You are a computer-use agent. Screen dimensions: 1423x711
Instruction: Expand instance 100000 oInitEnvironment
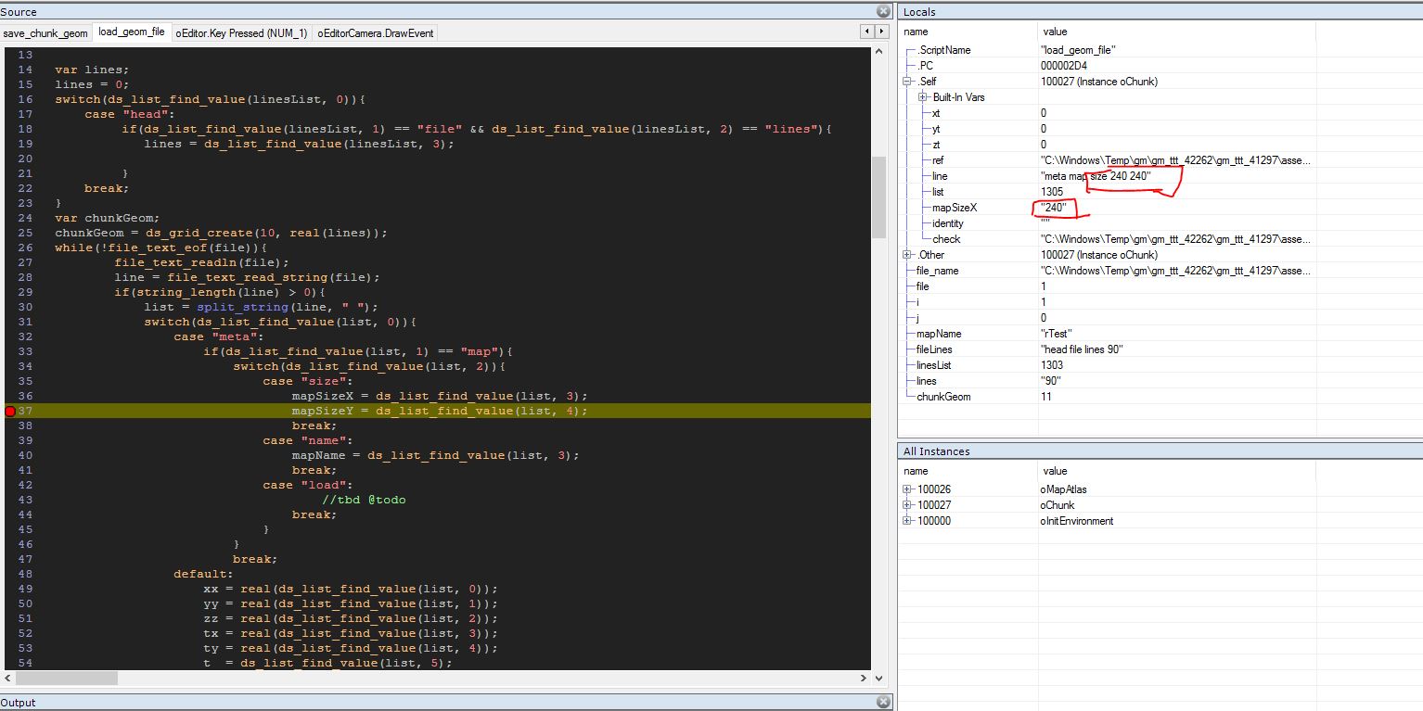[x=907, y=521]
